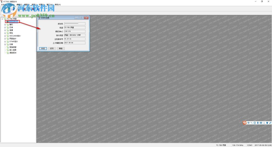Expand the 特性 tree node
272x147 pixels.
tap(5, 33)
